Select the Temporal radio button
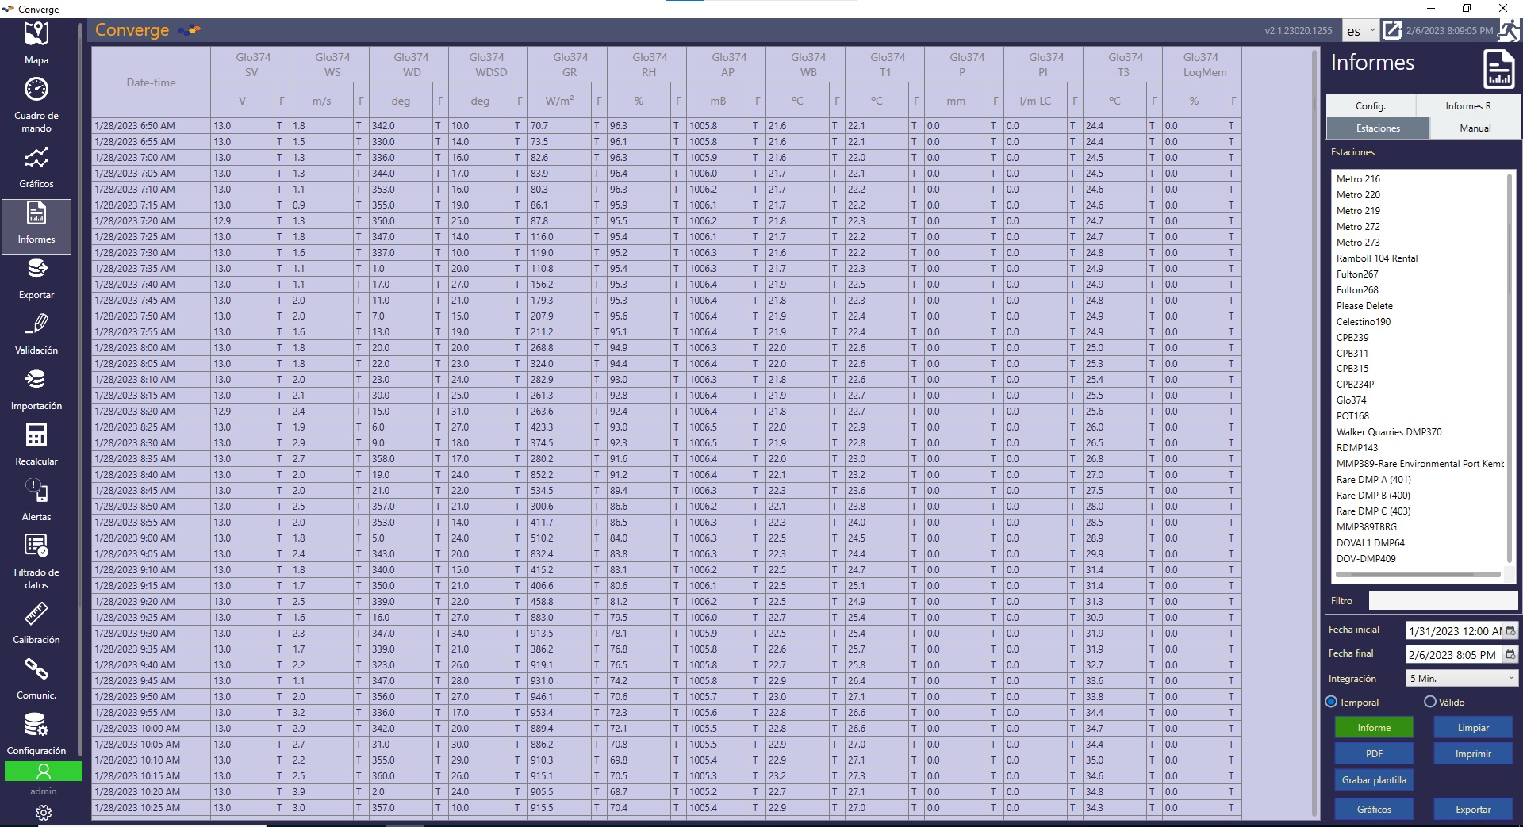 [x=1331, y=702]
